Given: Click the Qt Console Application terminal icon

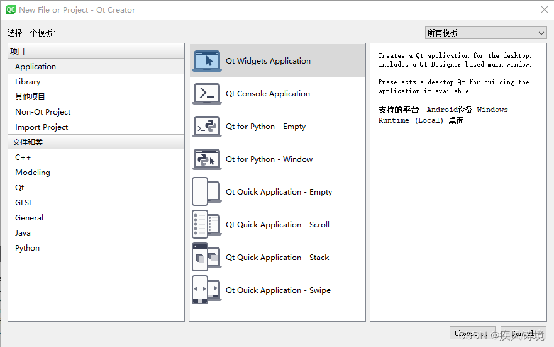Looking at the screenshot, I should click(207, 94).
